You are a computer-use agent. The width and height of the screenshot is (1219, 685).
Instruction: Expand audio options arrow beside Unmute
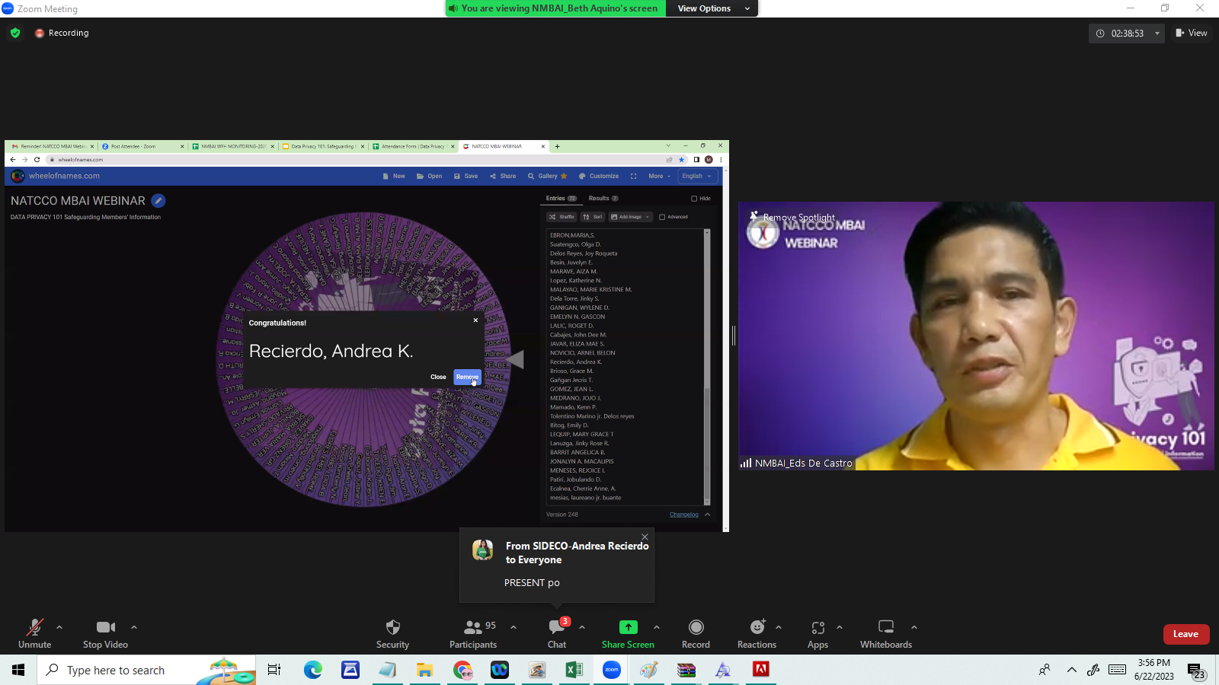[x=59, y=627]
